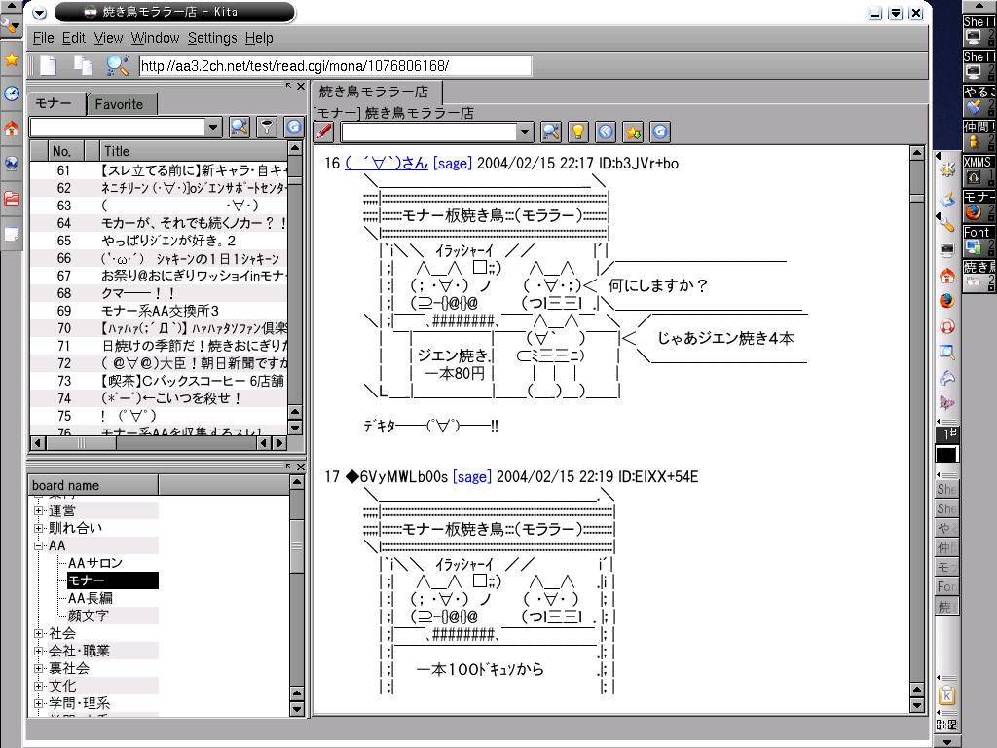The width and height of the screenshot is (997, 748).
Task: Click the sage link in post 16
Action: click(452, 164)
